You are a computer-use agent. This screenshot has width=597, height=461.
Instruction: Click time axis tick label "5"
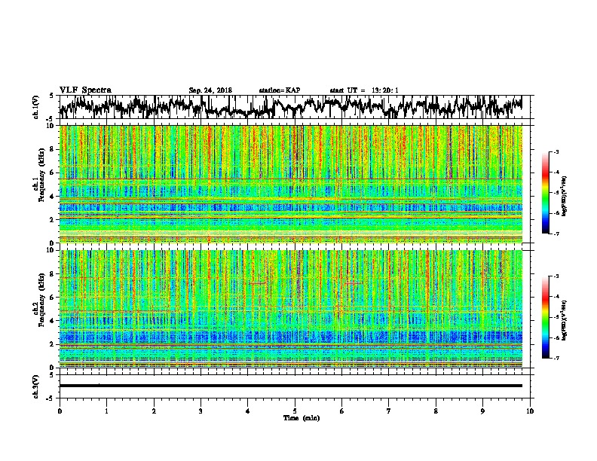click(x=295, y=411)
